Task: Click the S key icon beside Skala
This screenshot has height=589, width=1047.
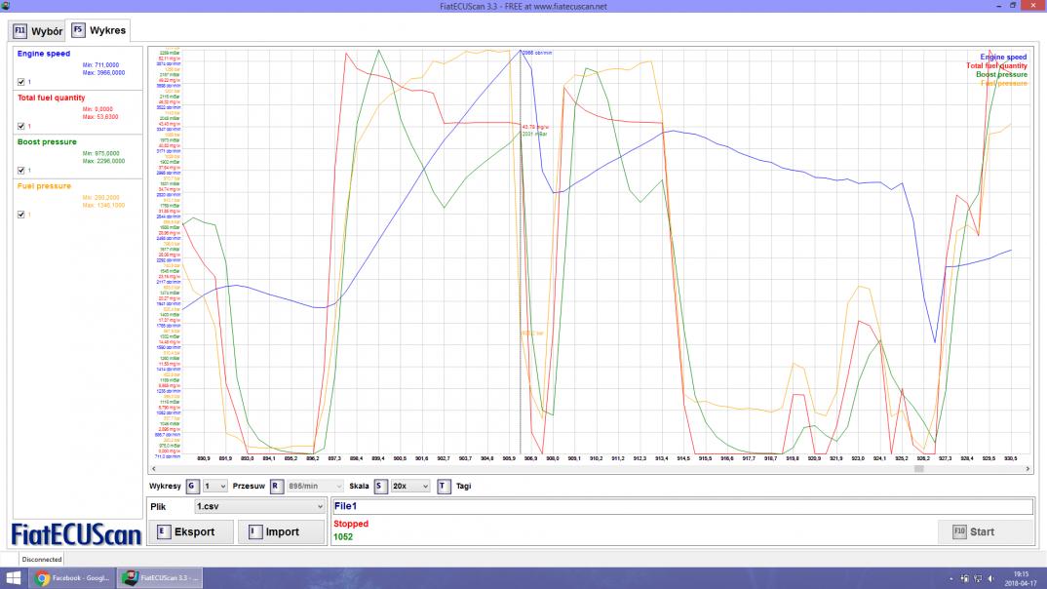Action: 380,486
